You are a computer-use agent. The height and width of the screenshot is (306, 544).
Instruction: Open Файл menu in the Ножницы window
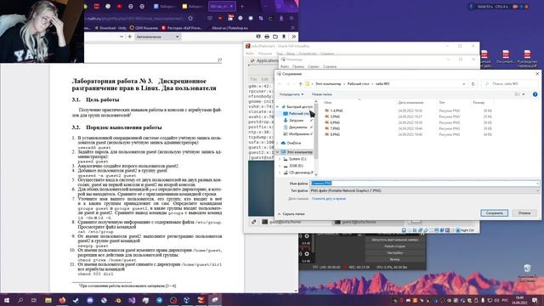tap(285, 66)
